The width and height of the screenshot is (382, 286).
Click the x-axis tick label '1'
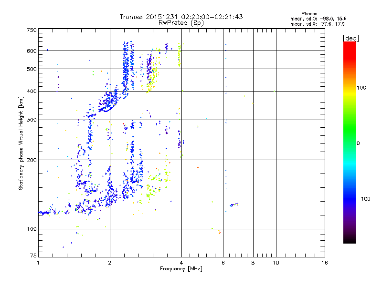coord(38,263)
